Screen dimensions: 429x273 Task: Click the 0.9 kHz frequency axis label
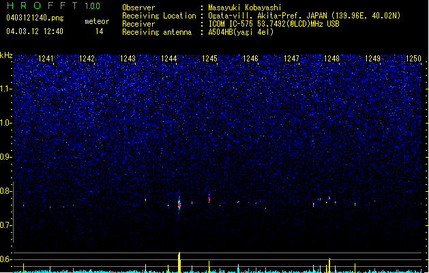6,157
